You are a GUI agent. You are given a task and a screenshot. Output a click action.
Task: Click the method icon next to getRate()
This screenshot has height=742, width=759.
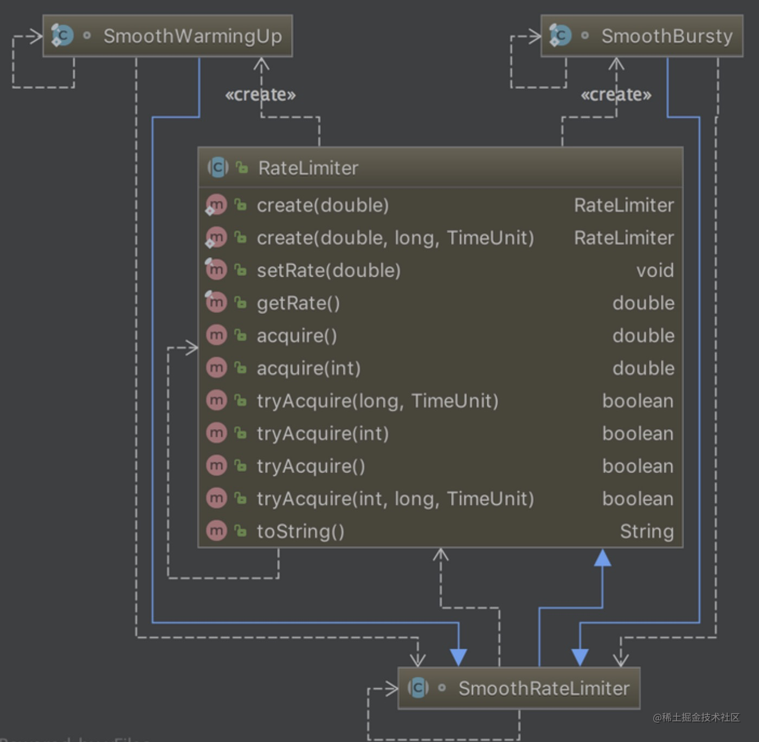(216, 303)
